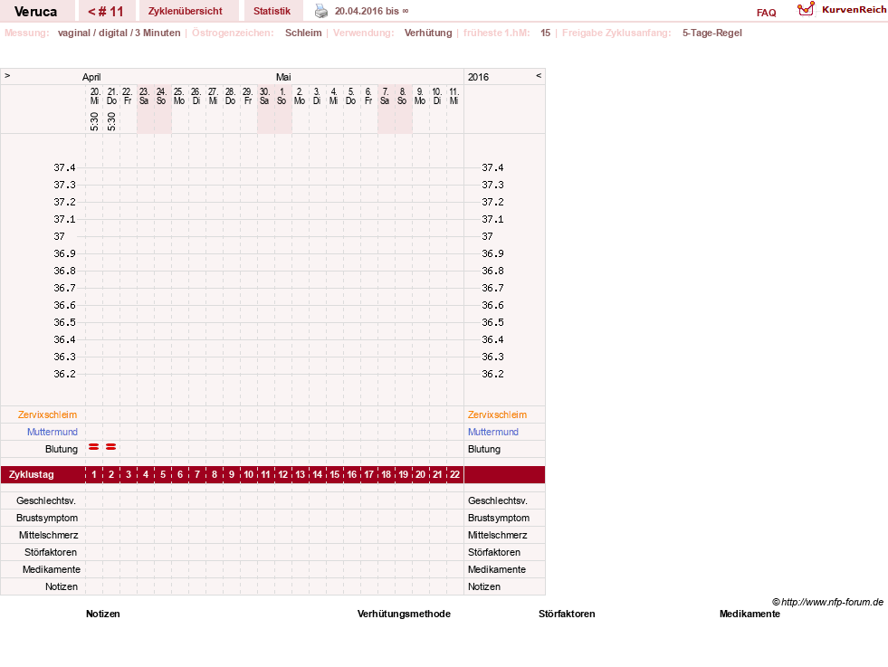Click the left Notizen row label

[62, 586]
